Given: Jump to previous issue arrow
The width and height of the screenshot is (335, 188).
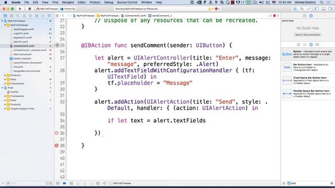Looking at the screenshot, I should click(x=271, y=16).
